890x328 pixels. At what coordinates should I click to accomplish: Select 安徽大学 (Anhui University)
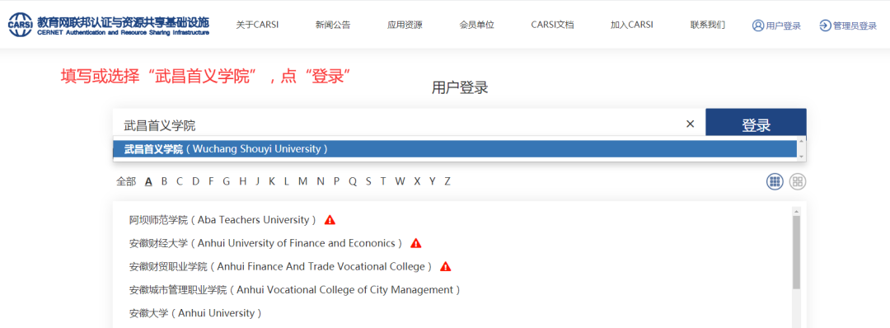pos(196,312)
